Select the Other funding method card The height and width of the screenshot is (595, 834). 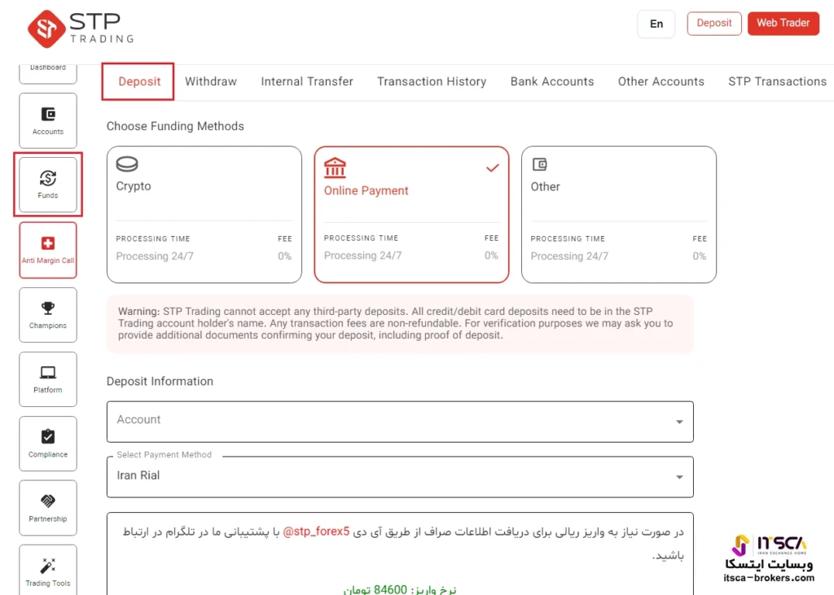tap(619, 215)
